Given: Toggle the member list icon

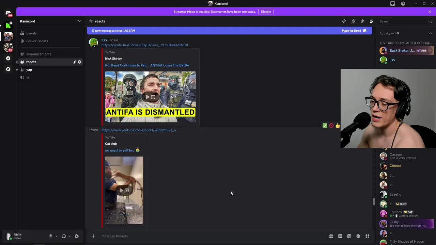Looking at the screenshot, I should 371,21.
